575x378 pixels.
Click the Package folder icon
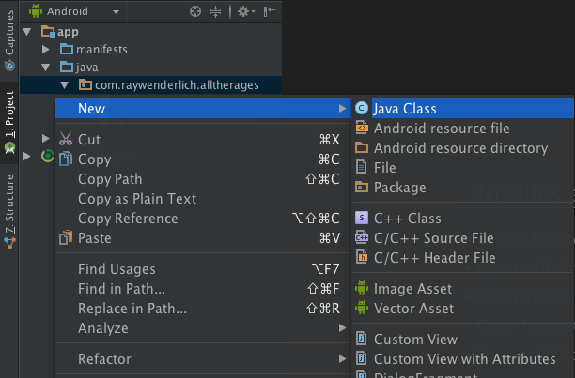pyautogui.click(x=362, y=187)
